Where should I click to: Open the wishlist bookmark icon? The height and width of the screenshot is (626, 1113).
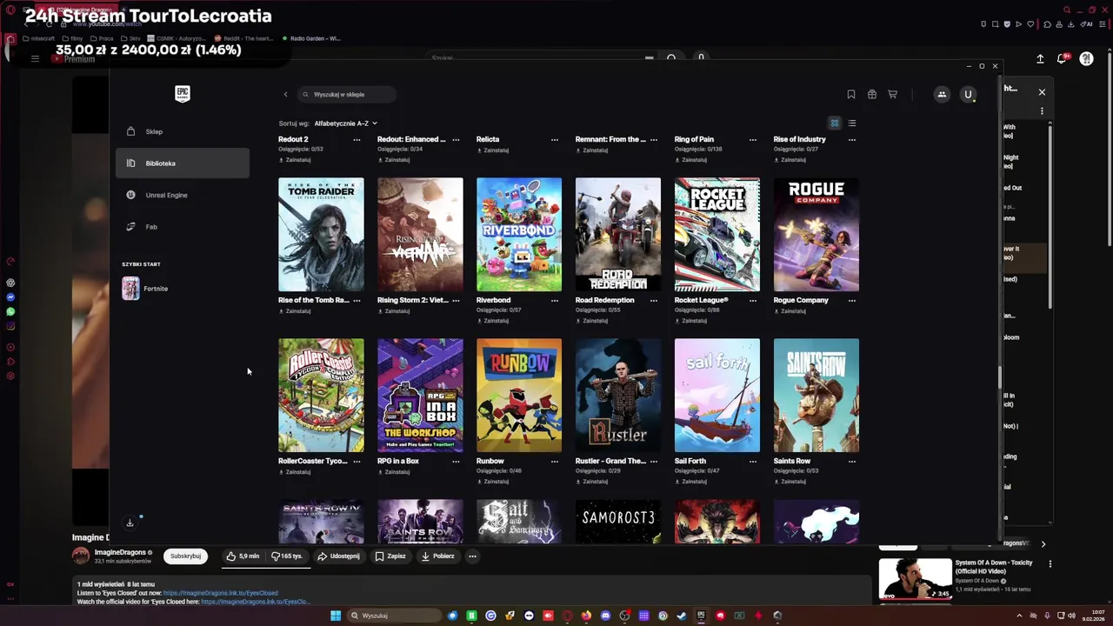click(x=851, y=94)
